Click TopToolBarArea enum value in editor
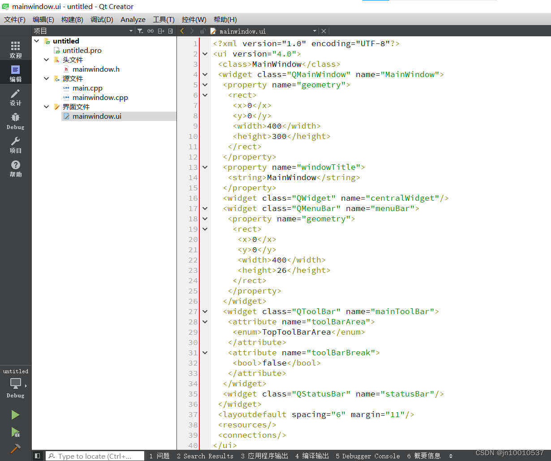Image resolution: width=551 pixels, height=461 pixels. pyautogui.click(x=297, y=332)
